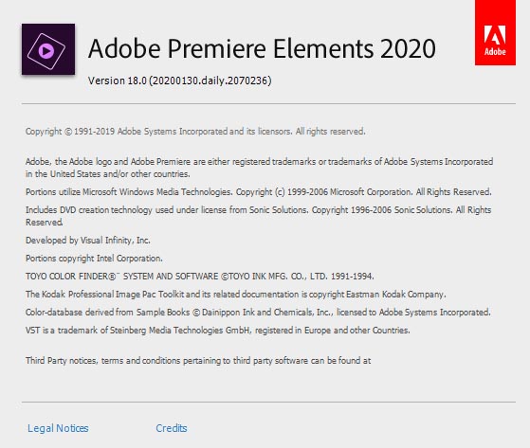
Task: Click the Version 18.0 build text
Action: 180,81
